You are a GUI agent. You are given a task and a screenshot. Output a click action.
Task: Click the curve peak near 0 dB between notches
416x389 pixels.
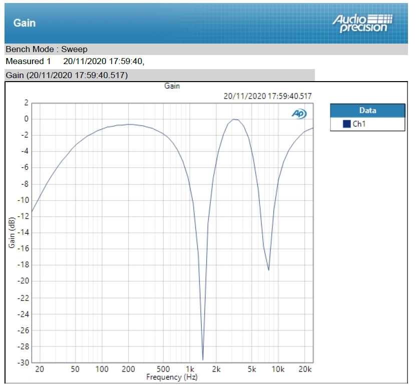click(234, 120)
